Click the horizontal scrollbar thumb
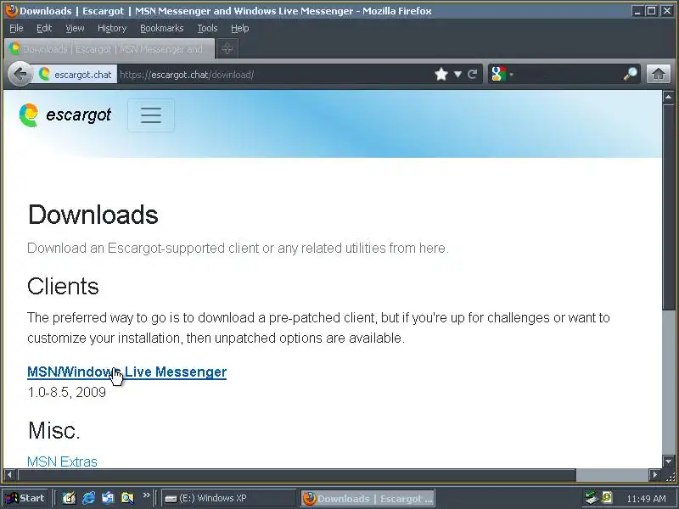This screenshot has height=509, width=679. click(x=296, y=475)
